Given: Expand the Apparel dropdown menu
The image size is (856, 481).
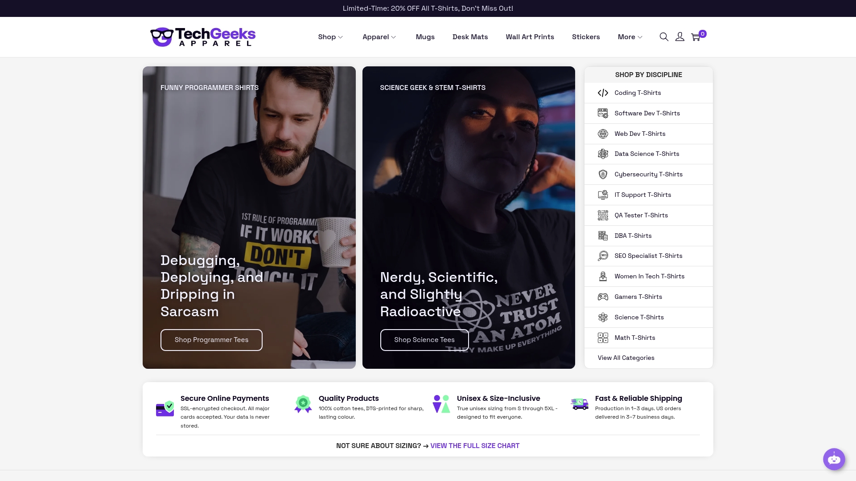Looking at the screenshot, I should pos(379,37).
